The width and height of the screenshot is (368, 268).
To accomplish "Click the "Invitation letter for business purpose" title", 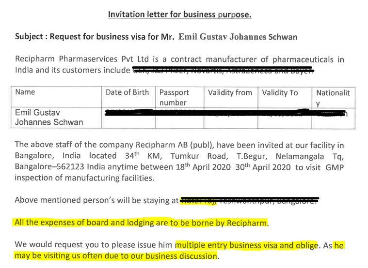I will pos(179,15).
